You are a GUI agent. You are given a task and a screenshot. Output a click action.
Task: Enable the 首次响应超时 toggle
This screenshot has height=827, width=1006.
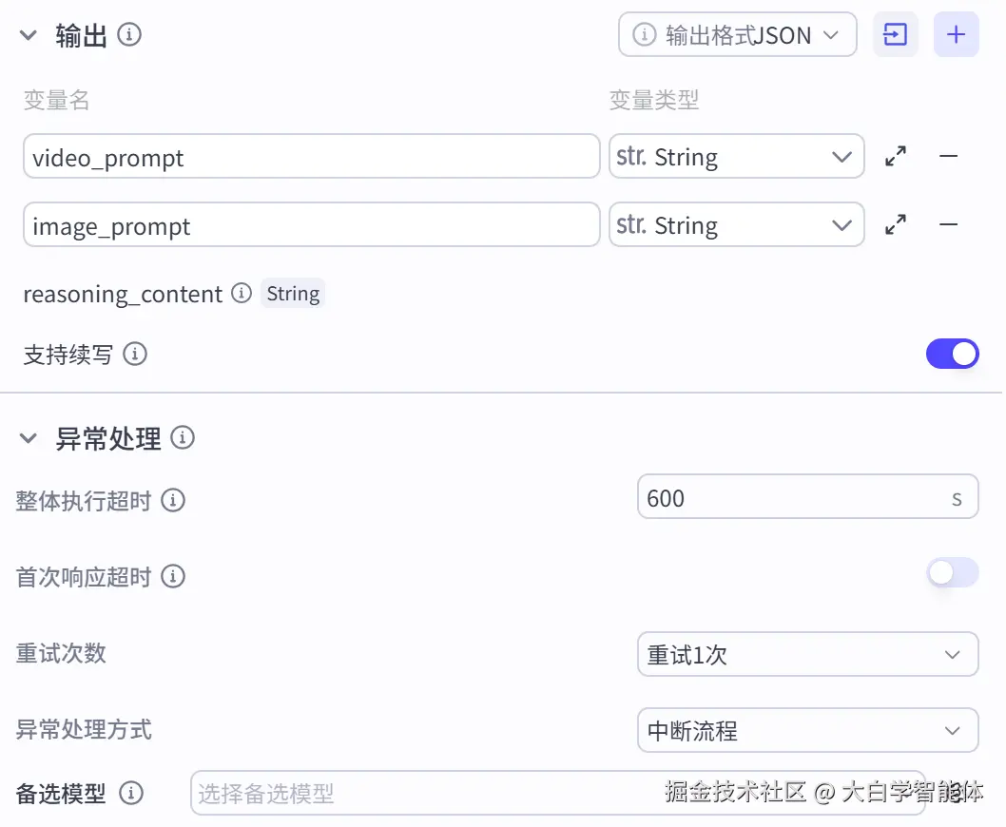(x=952, y=572)
